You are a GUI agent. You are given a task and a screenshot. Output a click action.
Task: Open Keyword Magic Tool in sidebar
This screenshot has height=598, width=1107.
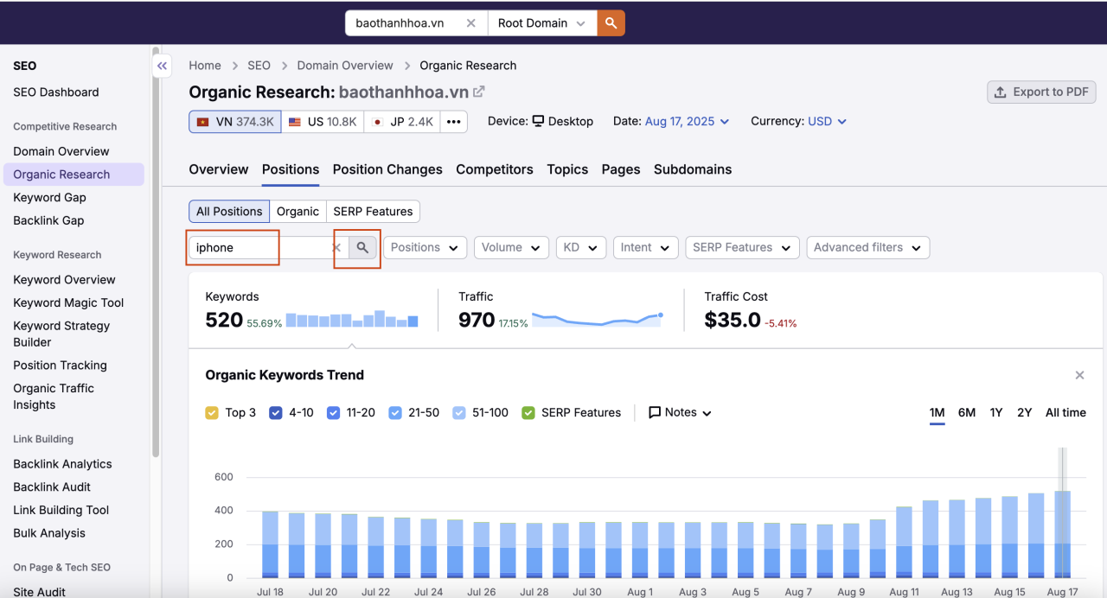(68, 302)
